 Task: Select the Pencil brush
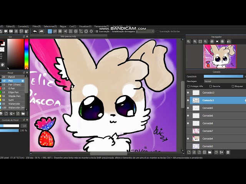point(12,77)
